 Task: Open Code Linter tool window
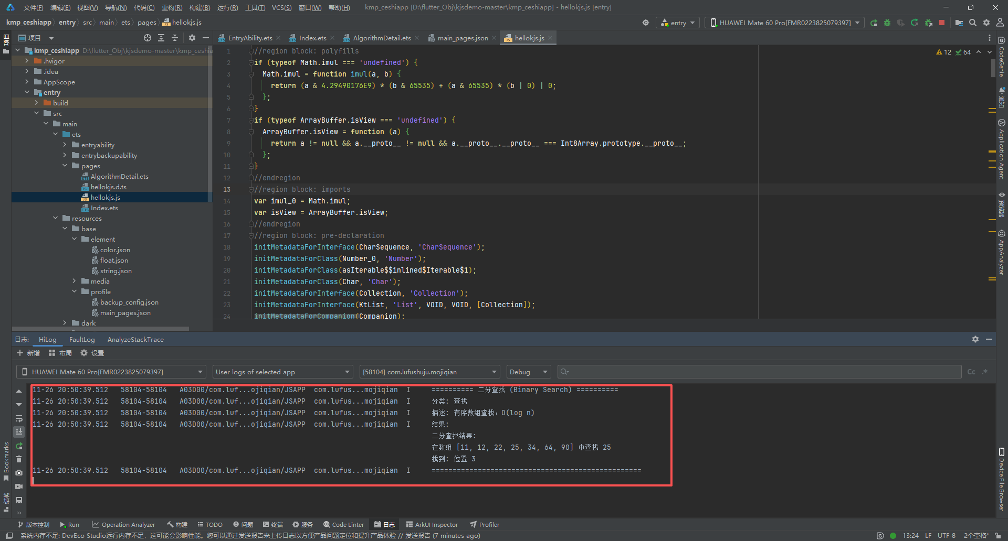pos(343,524)
